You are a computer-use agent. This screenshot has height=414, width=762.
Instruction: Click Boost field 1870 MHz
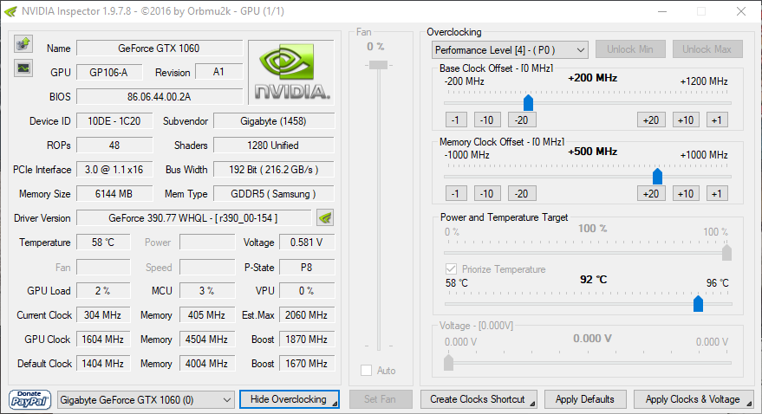tap(307, 340)
